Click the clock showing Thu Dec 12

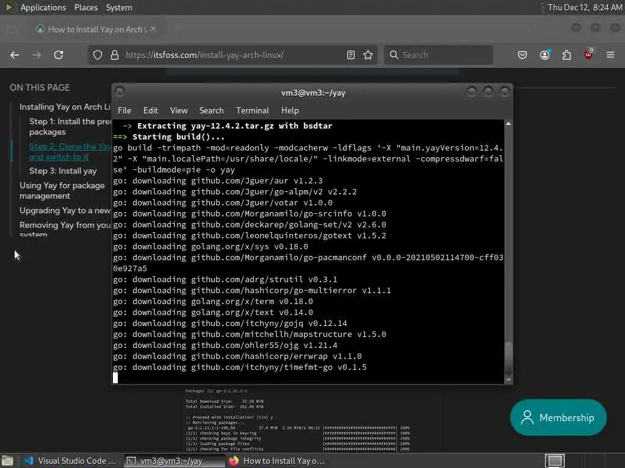[x=585, y=7]
